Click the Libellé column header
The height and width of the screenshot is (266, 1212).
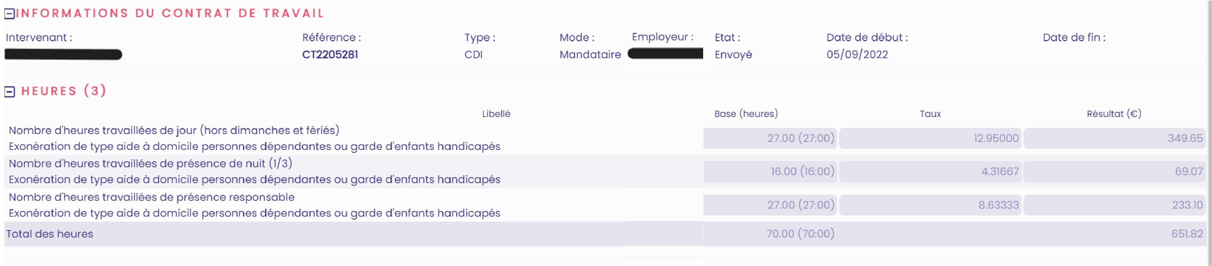click(496, 114)
